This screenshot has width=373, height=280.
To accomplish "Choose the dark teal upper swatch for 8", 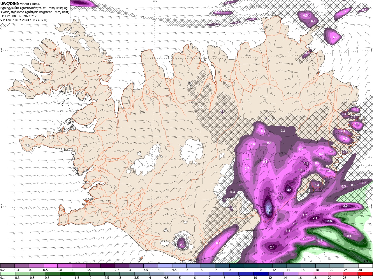I will click(x=237, y=266).
